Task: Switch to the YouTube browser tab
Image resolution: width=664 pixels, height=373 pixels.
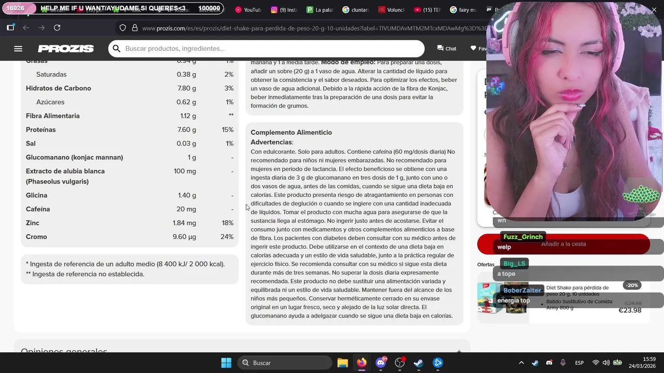Action: click(248, 9)
